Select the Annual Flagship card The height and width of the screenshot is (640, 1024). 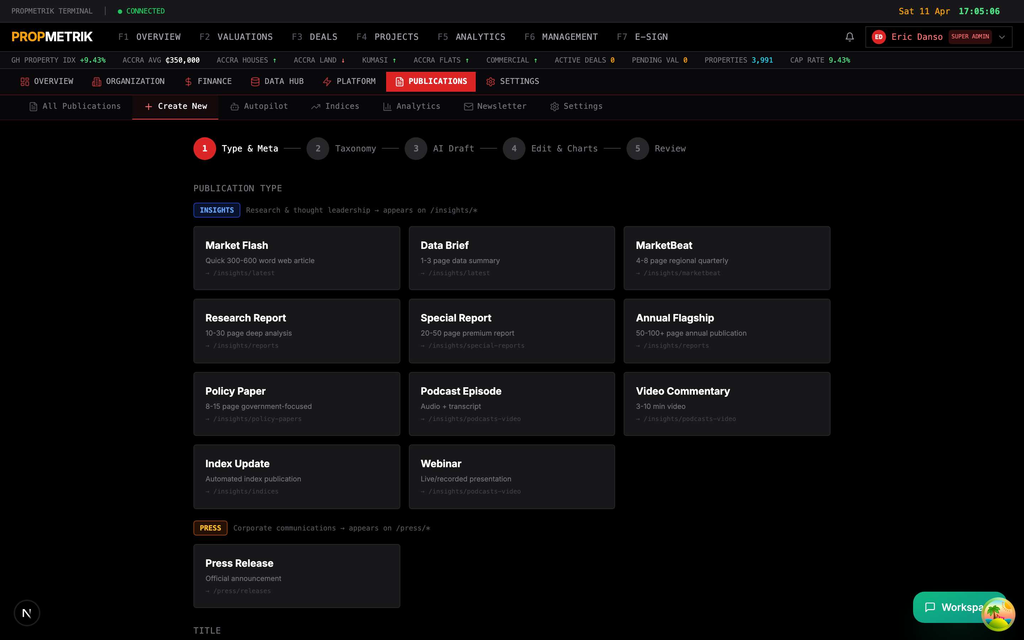point(727,331)
